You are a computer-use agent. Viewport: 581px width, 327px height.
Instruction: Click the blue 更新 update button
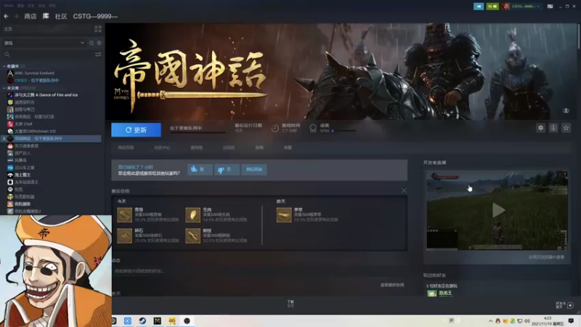(x=136, y=130)
